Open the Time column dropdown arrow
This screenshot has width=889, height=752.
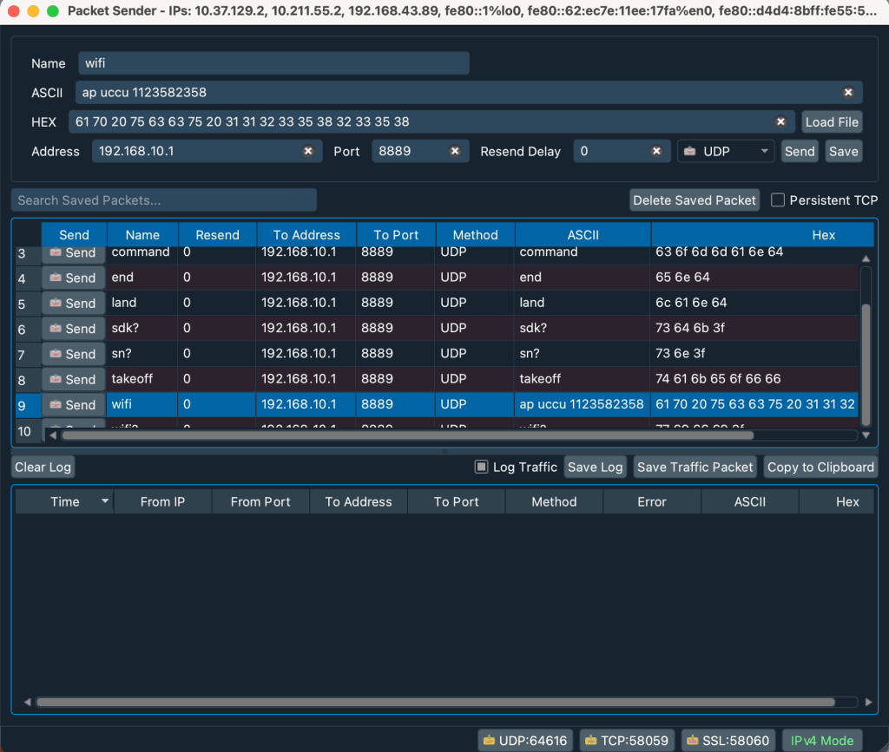coord(105,501)
